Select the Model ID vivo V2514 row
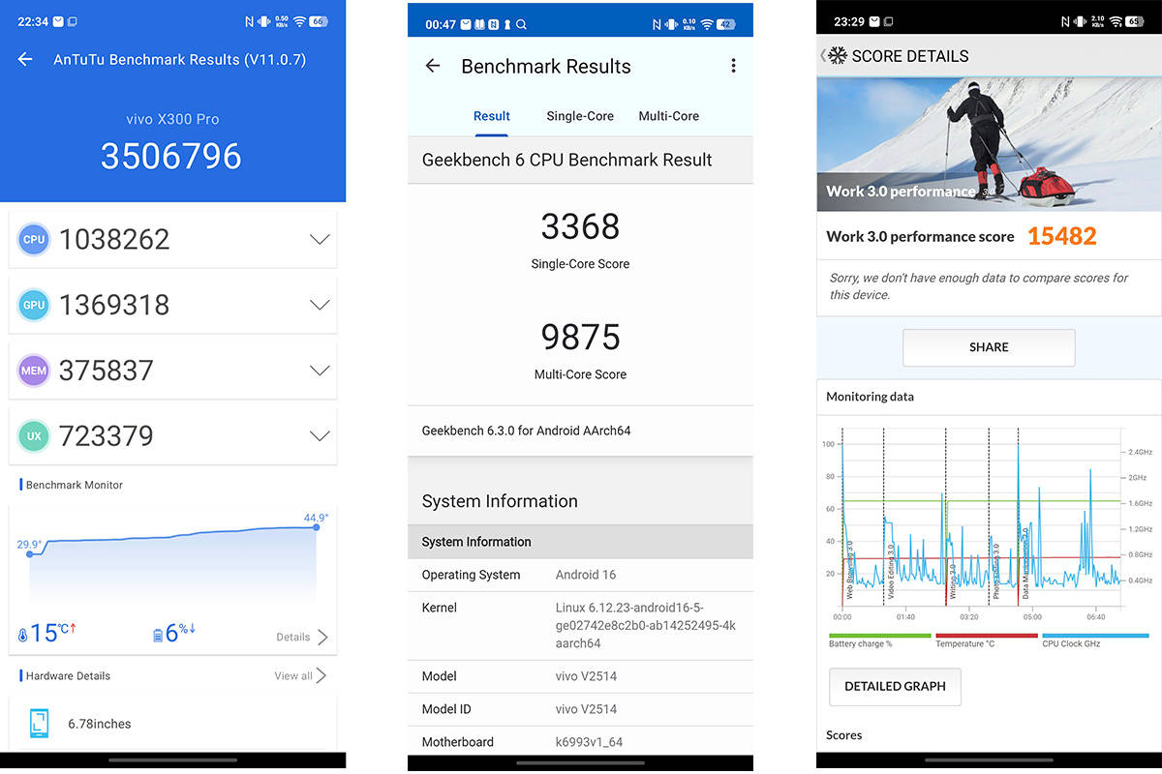 tap(580, 709)
